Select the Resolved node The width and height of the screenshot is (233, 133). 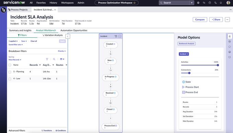[111, 94]
